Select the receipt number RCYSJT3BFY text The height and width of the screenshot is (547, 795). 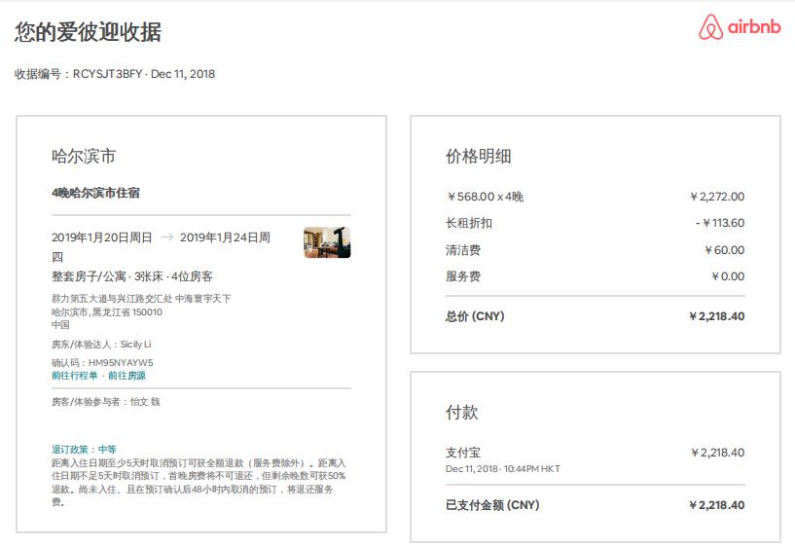tap(107, 74)
